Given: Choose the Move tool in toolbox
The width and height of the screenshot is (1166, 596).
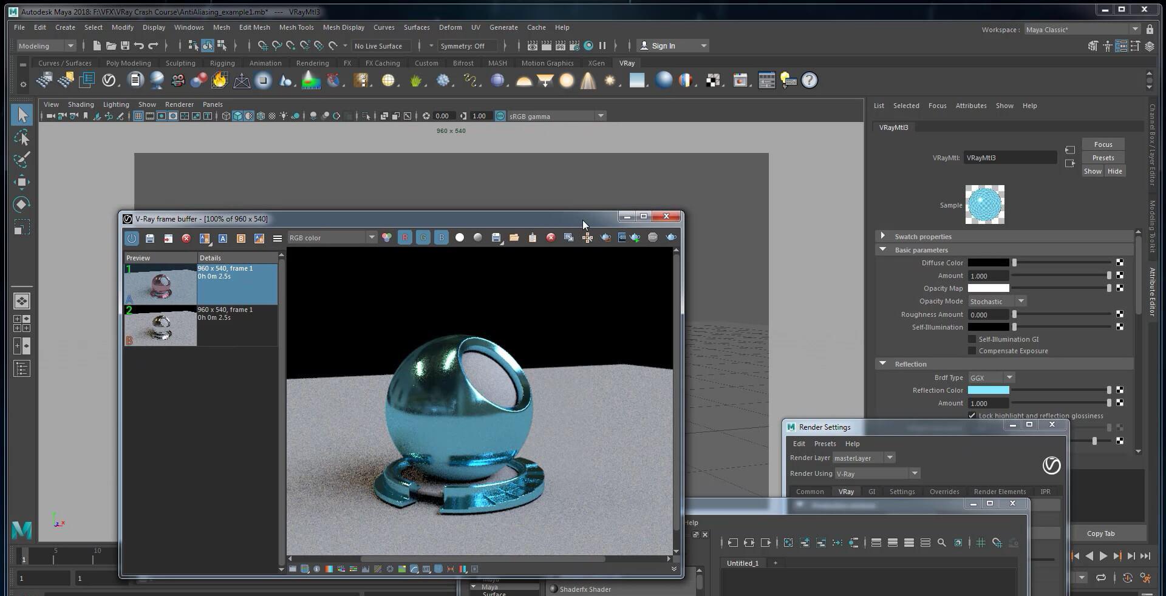Looking at the screenshot, I should pos(22,182).
